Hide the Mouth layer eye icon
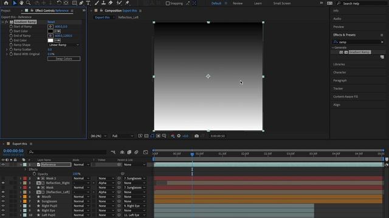The image size is (389, 218). click(3, 197)
